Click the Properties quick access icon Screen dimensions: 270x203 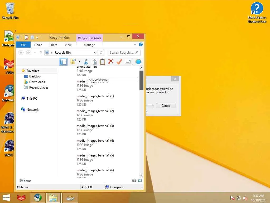[x=27, y=38]
